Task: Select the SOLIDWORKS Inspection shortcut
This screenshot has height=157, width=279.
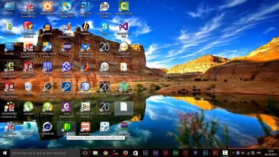Action: pyautogui.click(x=28, y=70)
